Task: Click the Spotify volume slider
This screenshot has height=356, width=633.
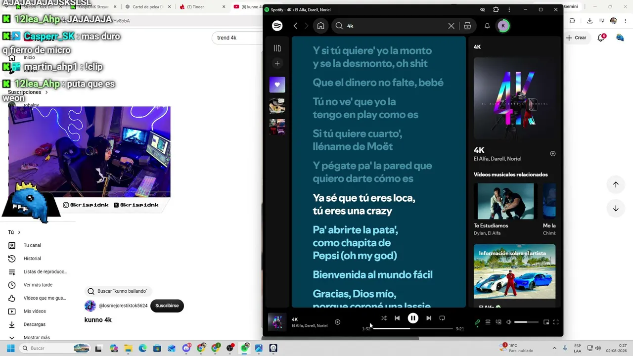Action: coord(526,322)
